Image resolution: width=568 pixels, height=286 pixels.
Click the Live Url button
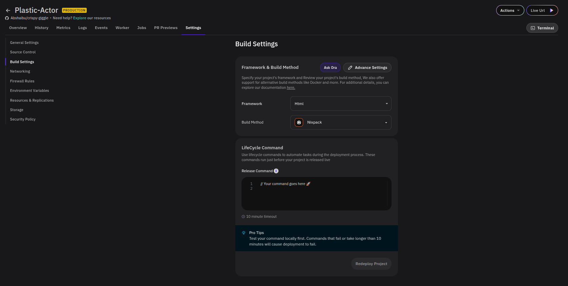click(x=542, y=10)
